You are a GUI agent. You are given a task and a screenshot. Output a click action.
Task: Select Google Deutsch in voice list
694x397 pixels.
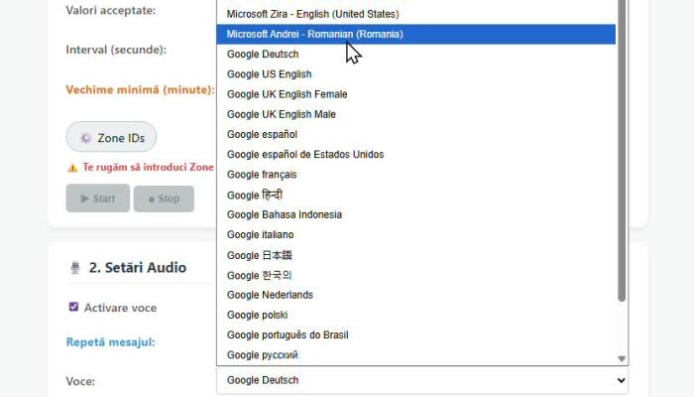pos(416,54)
